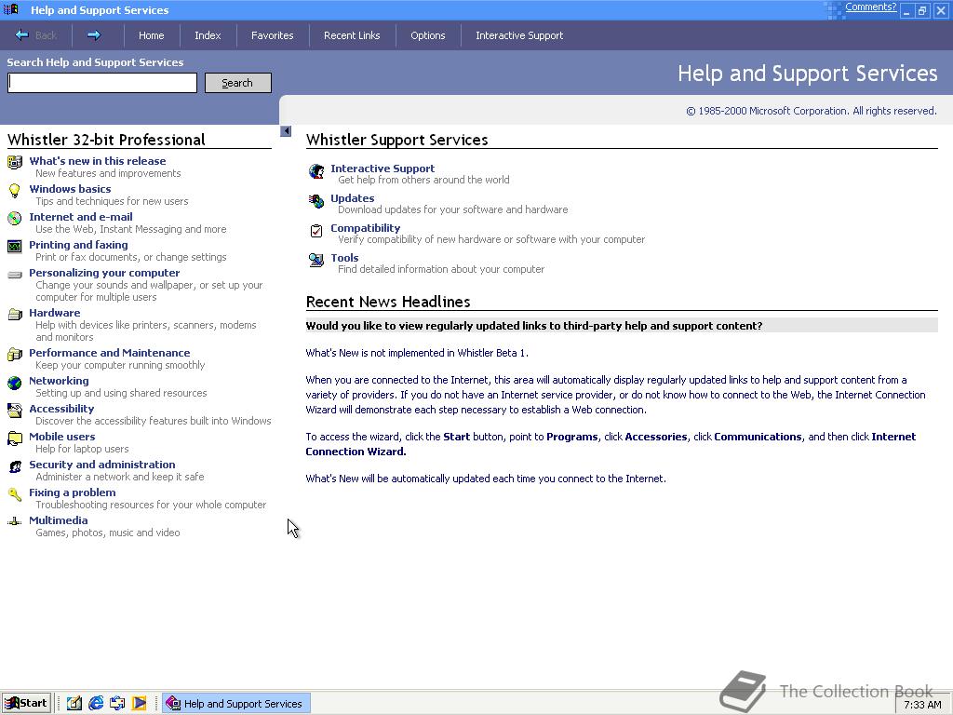This screenshot has width=953, height=715.
Task: Click the Back arrow icon in toolbar
Action: 22,35
